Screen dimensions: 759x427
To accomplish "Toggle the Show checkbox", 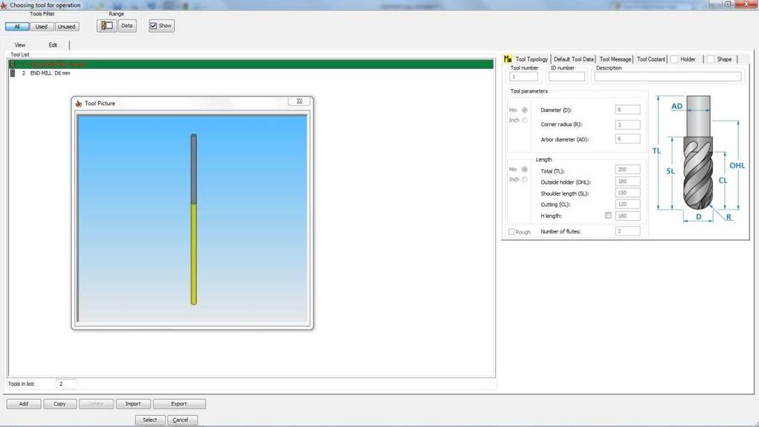I will pos(153,26).
